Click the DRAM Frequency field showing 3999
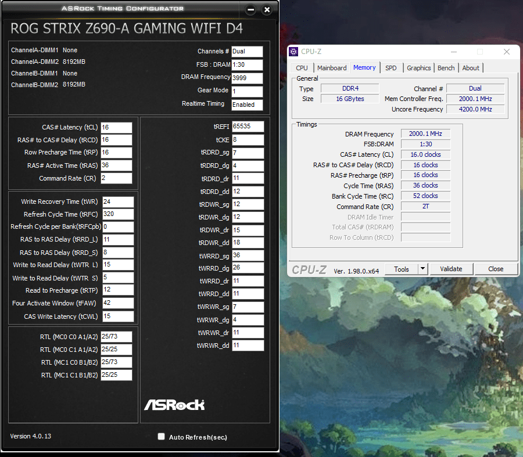This screenshot has height=457, width=523. tap(247, 78)
